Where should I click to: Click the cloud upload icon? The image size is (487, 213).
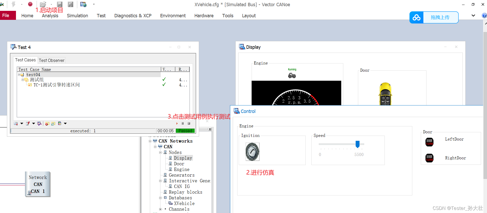coord(416,17)
